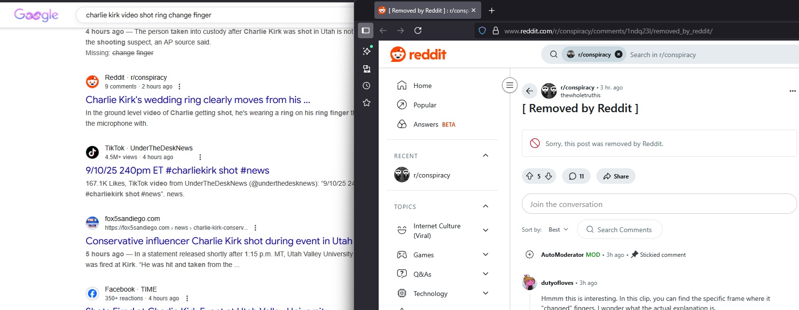Click the Google logo in the search window

(x=36, y=15)
